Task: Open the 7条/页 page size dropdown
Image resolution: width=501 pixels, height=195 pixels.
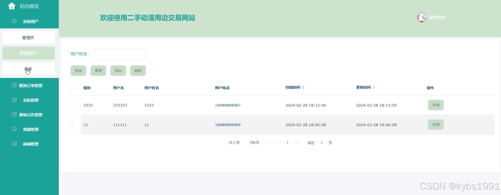Action: tap(258, 143)
